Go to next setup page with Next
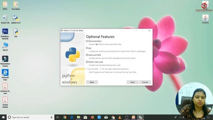The image size is (213, 120). (132, 82)
